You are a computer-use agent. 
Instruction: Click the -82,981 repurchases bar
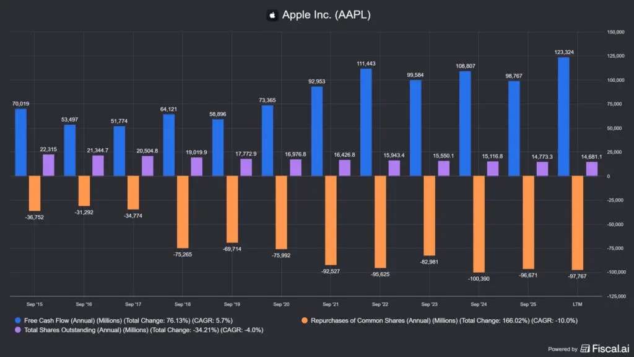tap(430, 216)
